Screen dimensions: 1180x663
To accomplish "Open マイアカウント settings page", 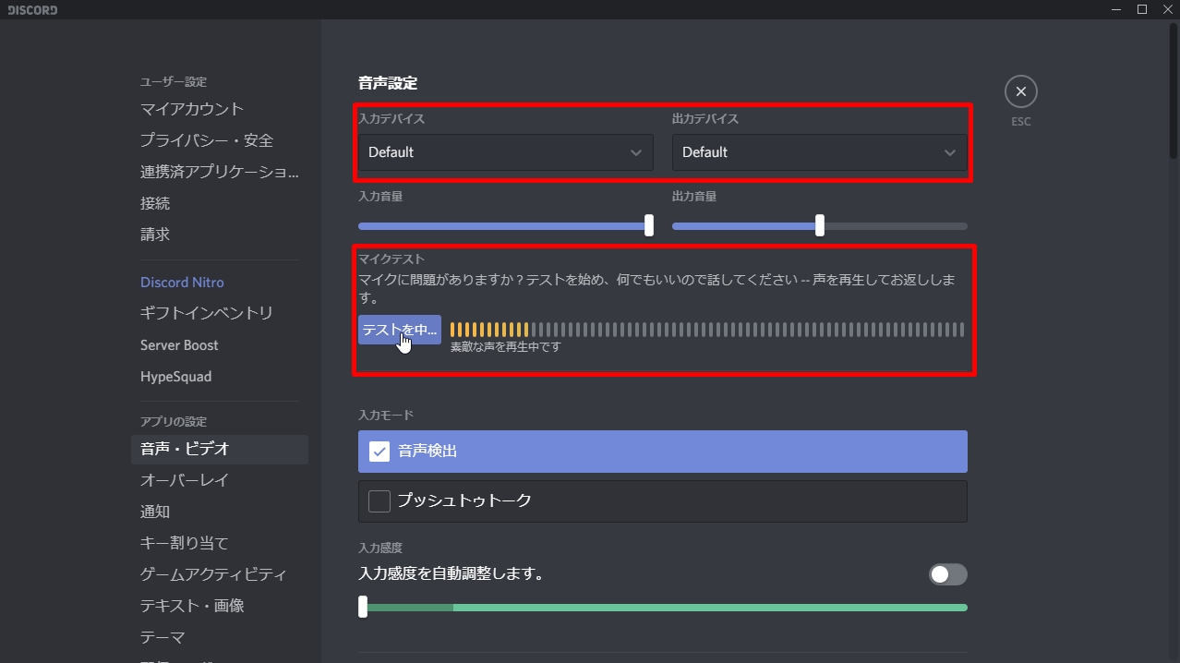I will (x=192, y=109).
